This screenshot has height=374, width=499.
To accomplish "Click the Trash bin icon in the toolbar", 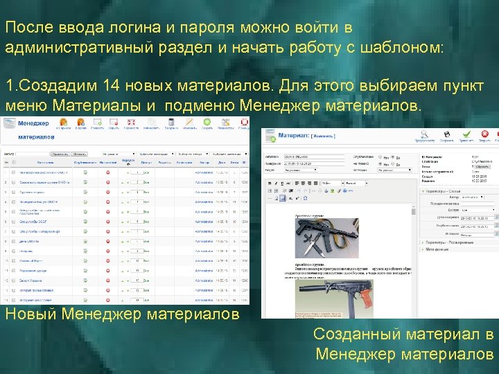I will (171, 122).
